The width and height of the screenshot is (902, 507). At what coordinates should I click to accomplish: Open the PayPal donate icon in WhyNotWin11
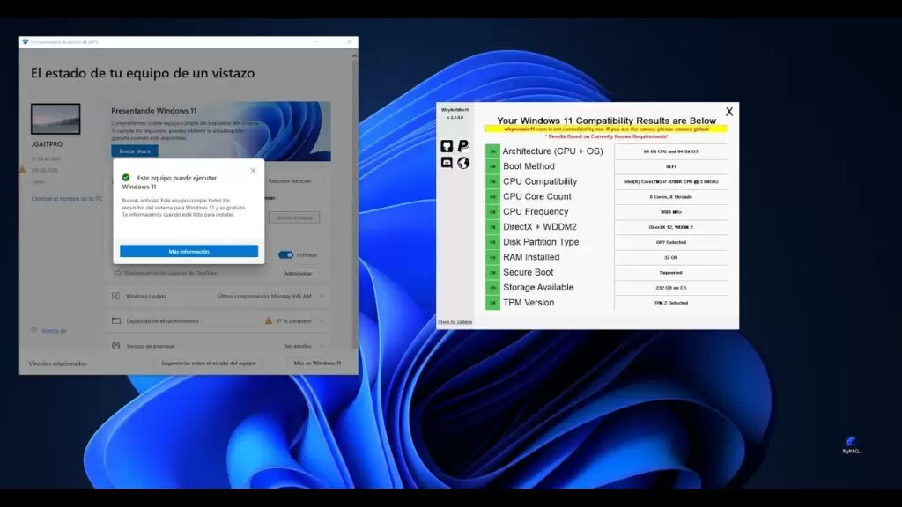tap(463, 146)
